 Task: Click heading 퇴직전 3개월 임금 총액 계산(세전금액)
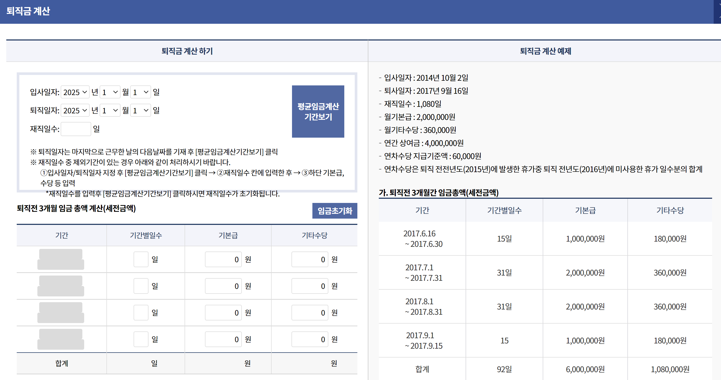pos(76,208)
